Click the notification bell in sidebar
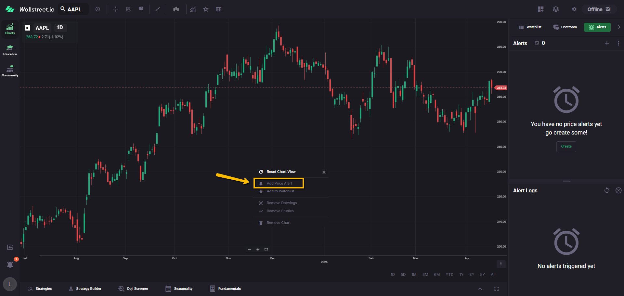Image resolution: width=624 pixels, height=296 pixels. point(10,265)
